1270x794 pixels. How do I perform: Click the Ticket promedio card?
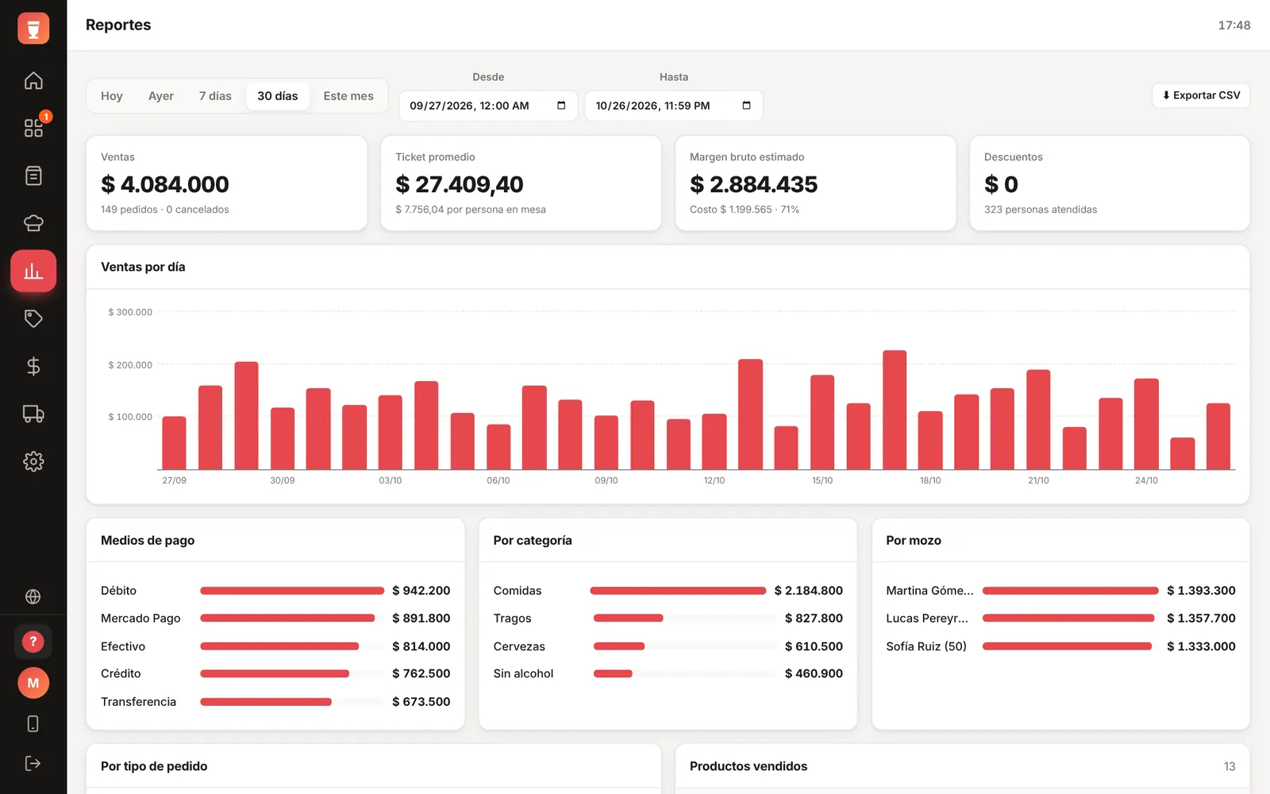[x=521, y=183]
